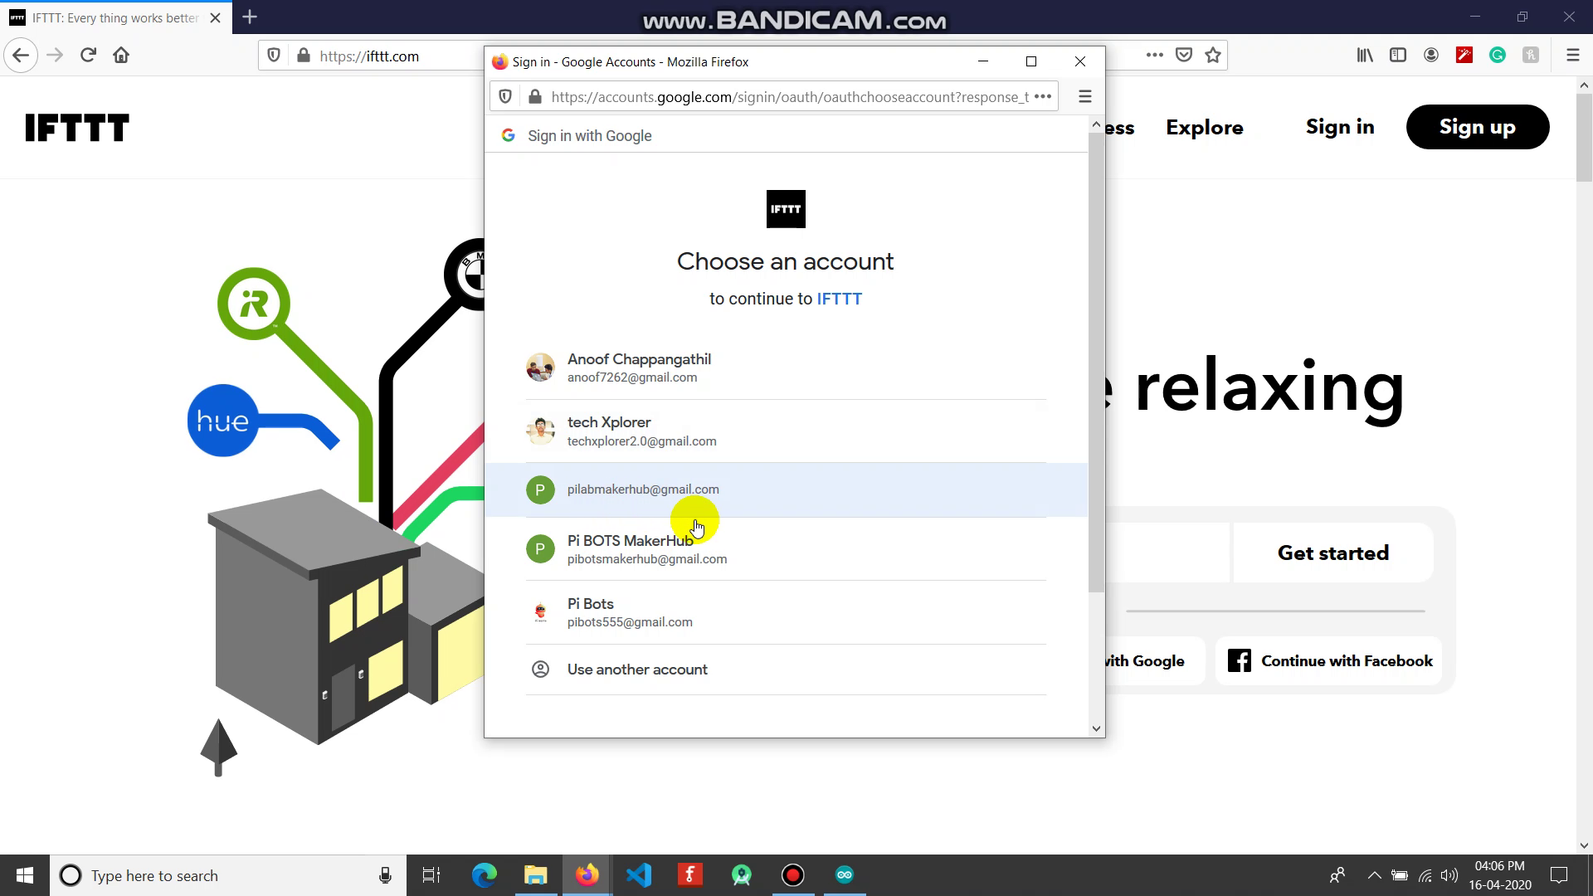Select the Visual Studio Code icon in taskbar

point(640,875)
